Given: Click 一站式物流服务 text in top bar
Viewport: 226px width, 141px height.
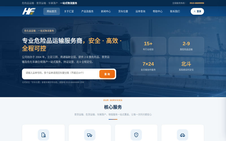Looking at the screenshot, I should 69,3.
